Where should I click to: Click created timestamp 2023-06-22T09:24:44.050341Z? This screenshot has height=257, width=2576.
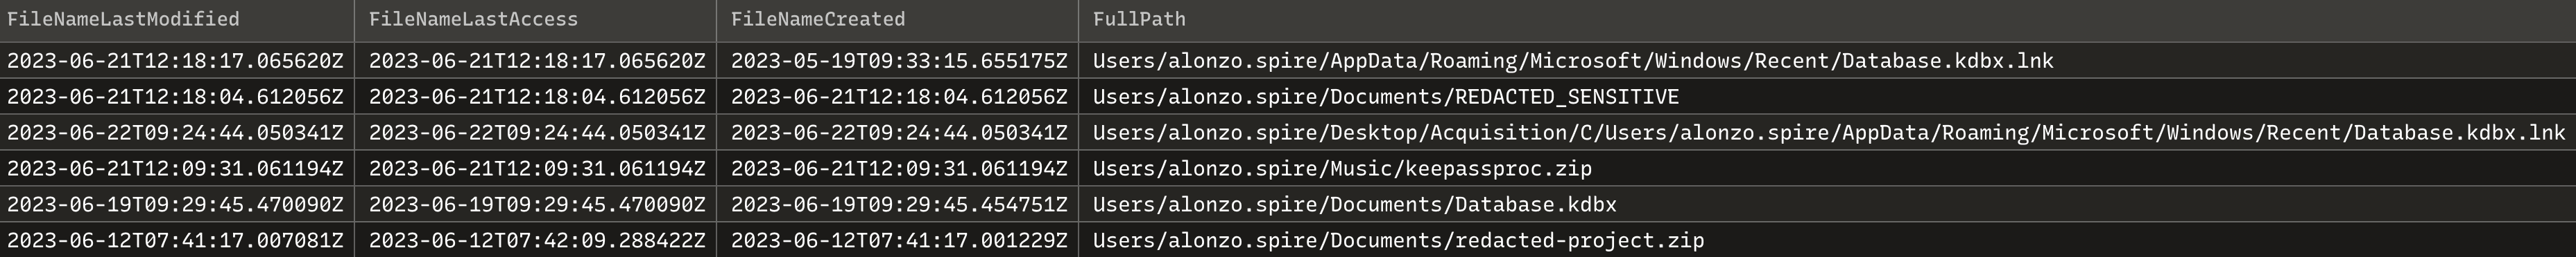[x=899, y=133]
